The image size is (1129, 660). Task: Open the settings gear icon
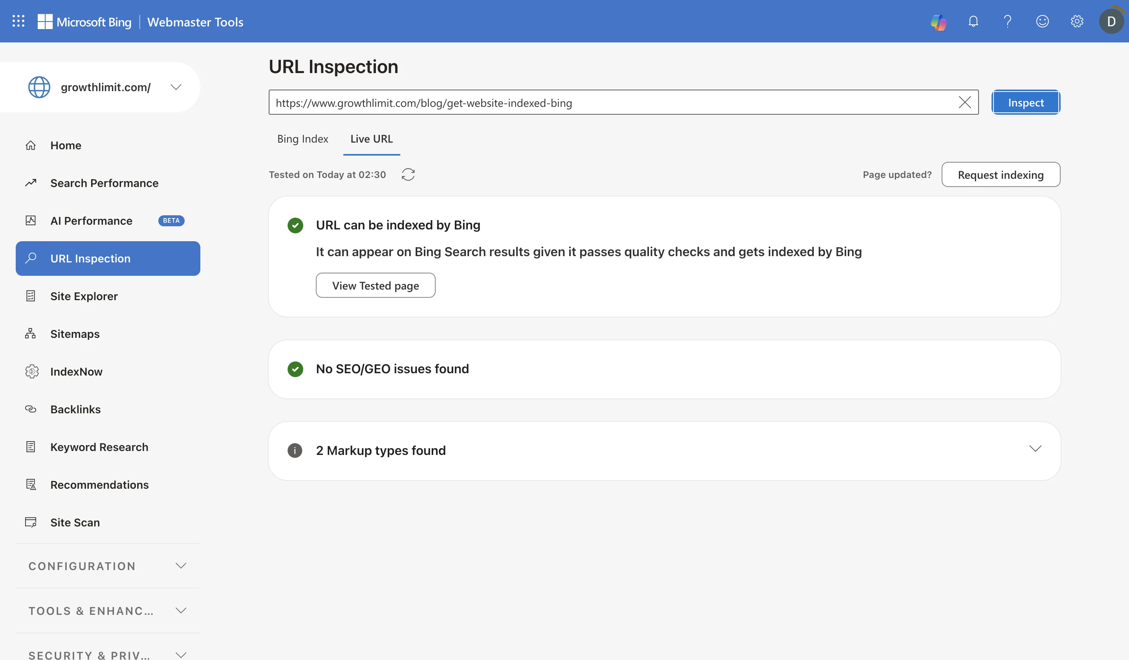[1077, 21]
